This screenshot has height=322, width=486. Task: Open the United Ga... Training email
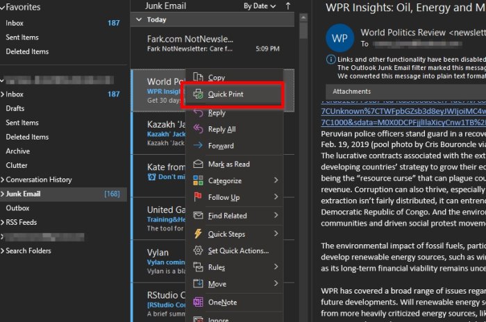[159, 219]
